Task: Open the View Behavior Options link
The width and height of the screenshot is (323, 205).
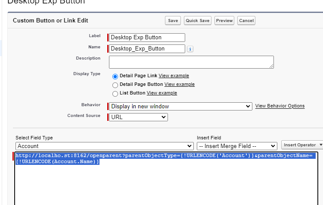Action: [280, 106]
